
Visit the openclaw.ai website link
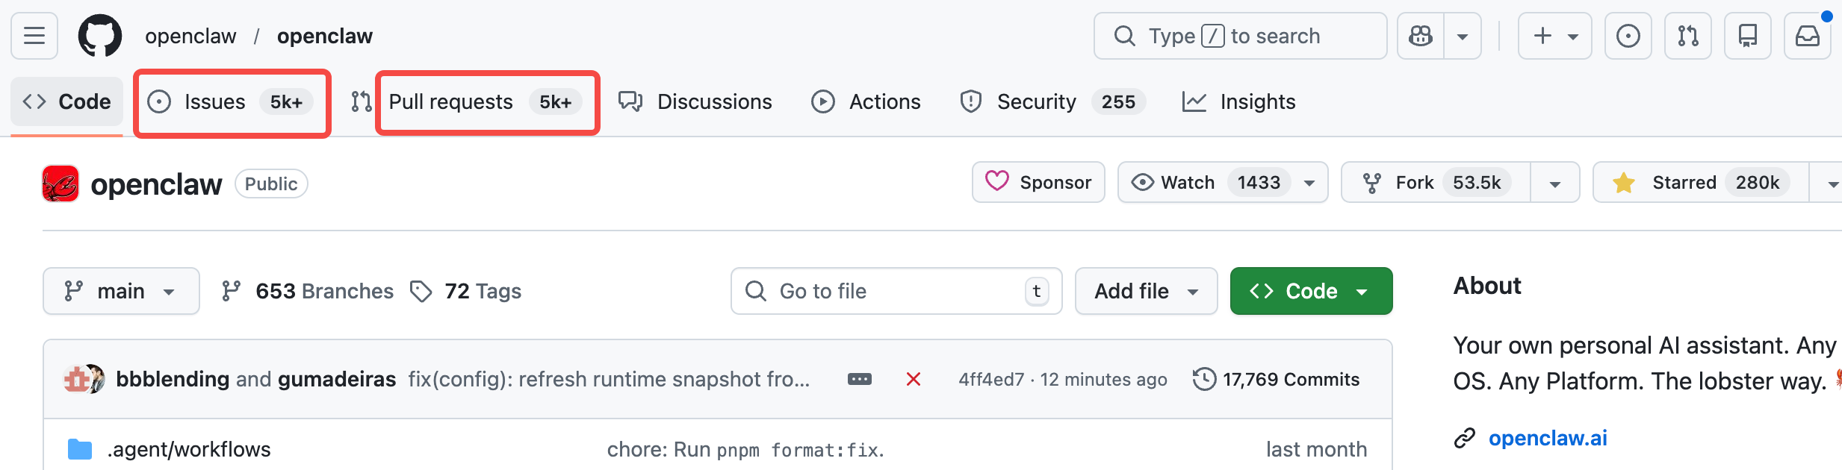(1547, 438)
